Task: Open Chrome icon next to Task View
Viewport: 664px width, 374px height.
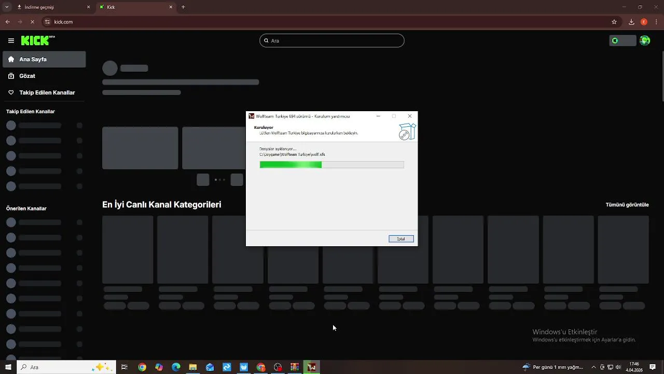Action: 142,367
